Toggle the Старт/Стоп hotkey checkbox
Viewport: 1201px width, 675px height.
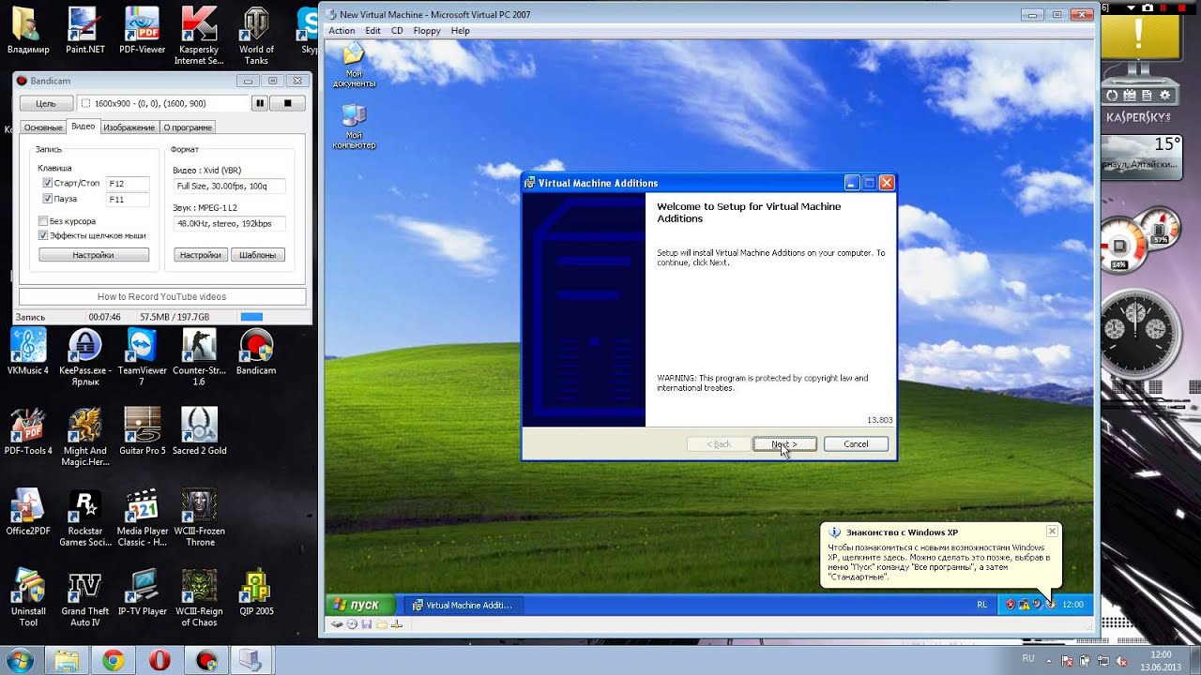pyautogui.click(x=47, y=183)
